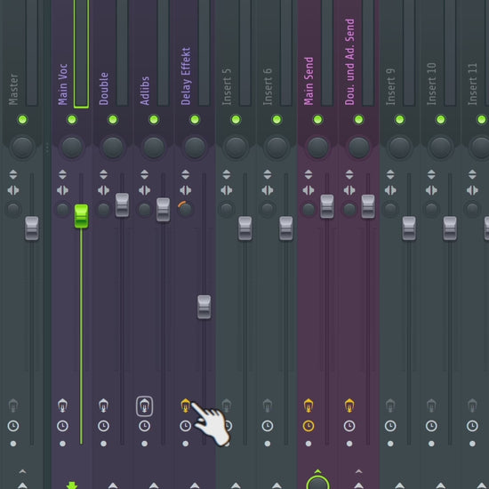Click the FX enable icon on Main Voc
The height and width of the screenshot is (489, 489).
click(62, 405)
